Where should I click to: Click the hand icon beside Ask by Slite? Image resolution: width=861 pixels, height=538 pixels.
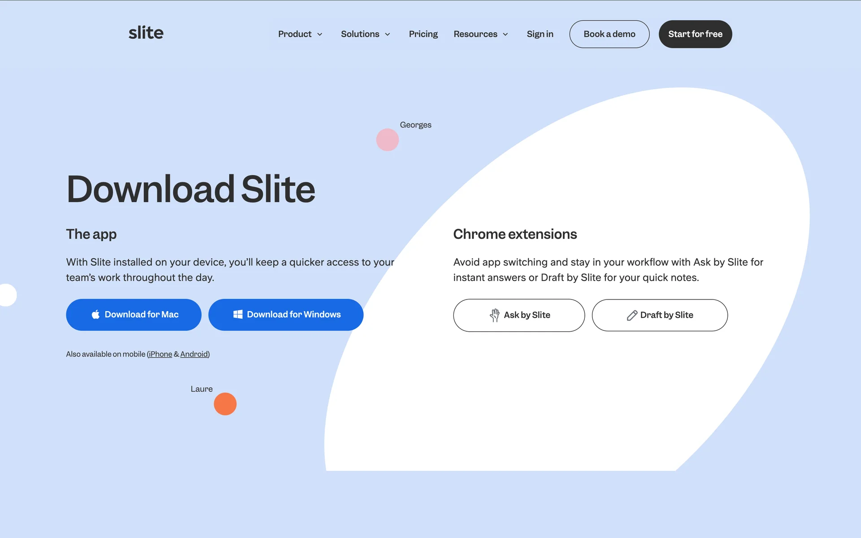coord(494,315)
